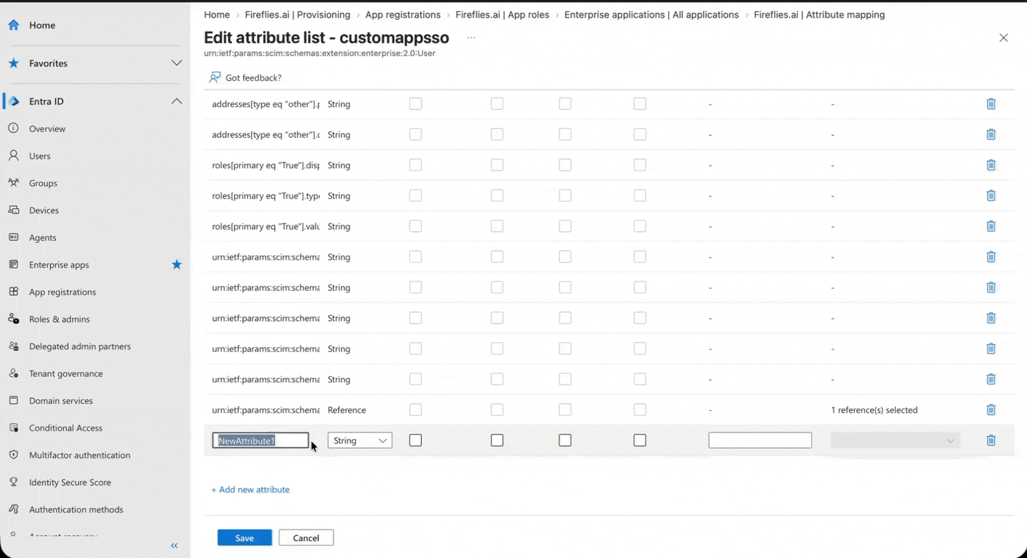Image resolution: width=1027 pixels, height=558 pixels.
Task: Open Groups via its people icon
Action: click(14, 183)
